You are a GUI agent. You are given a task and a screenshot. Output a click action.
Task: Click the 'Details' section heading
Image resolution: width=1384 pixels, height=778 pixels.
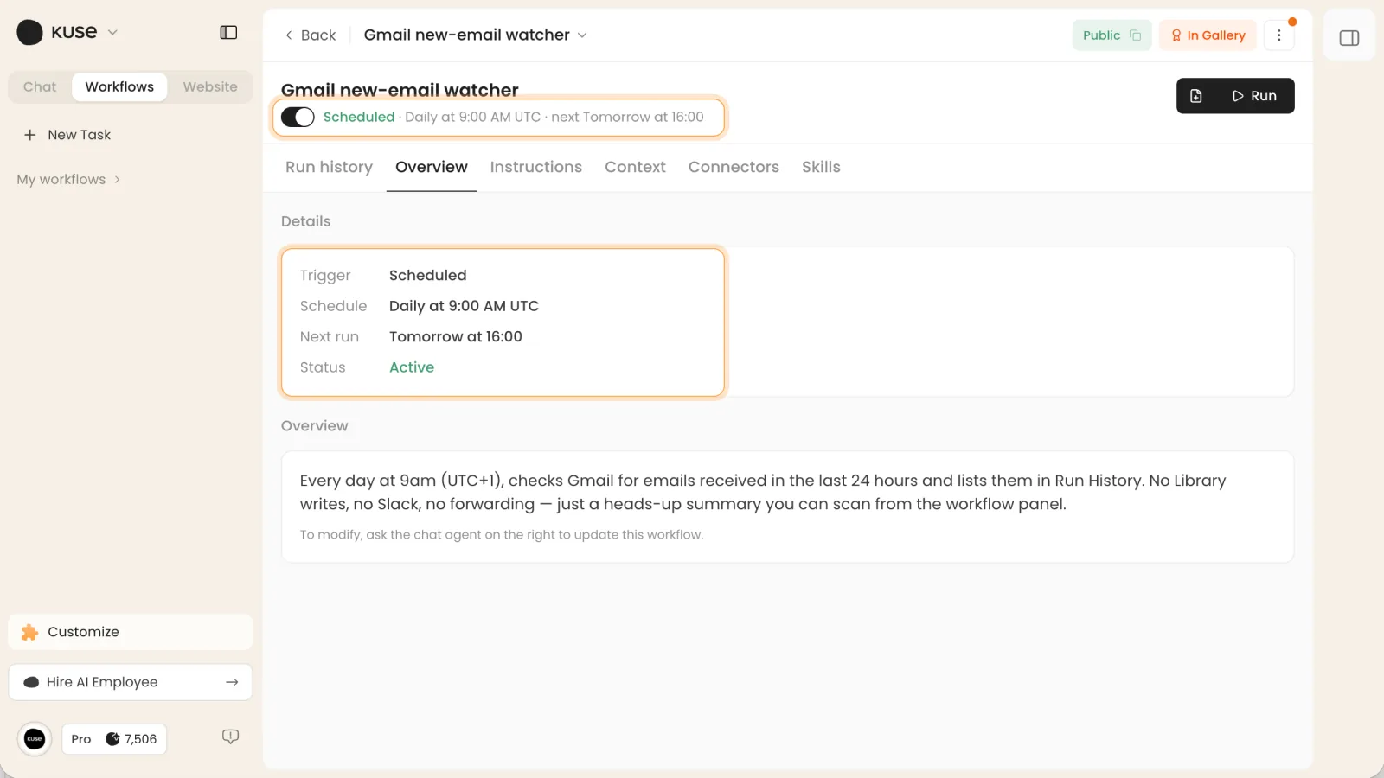[x=305, y=221]
